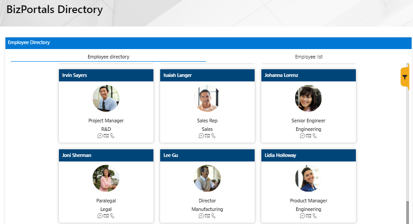Click phone icon for Lidia Holloway
Screen dimensions: 413x224
pyautogui.click(x=314, y=216)
